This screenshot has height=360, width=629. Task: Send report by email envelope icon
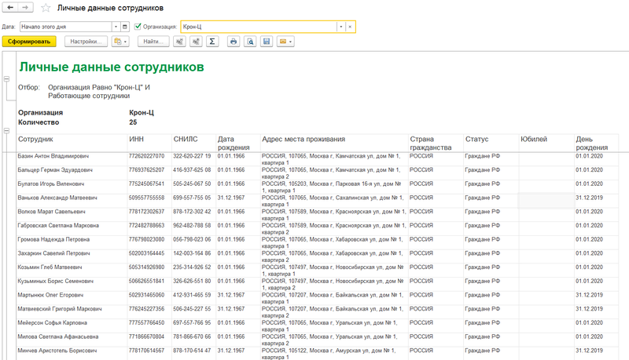[285, 42]
